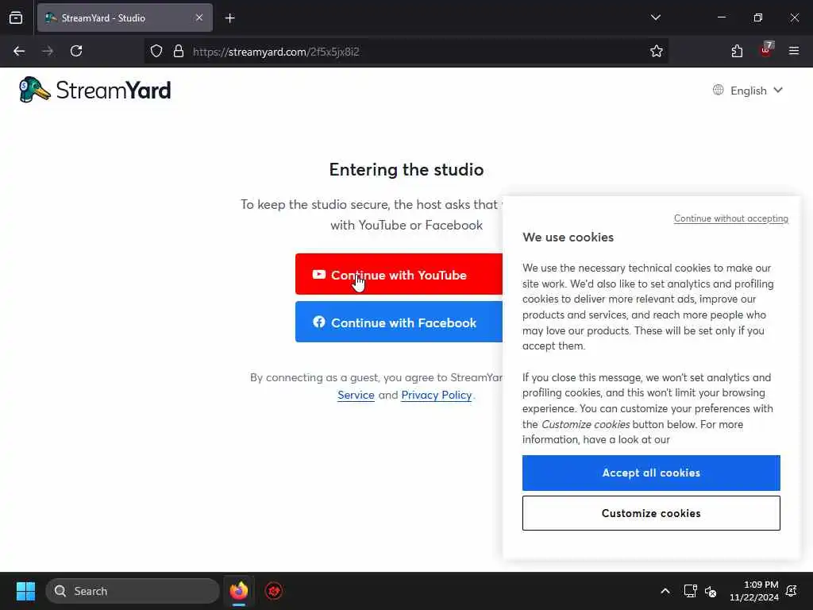The image size is (813, 610).
Task: View site security via padlock icon
Action: click(179, 51)
